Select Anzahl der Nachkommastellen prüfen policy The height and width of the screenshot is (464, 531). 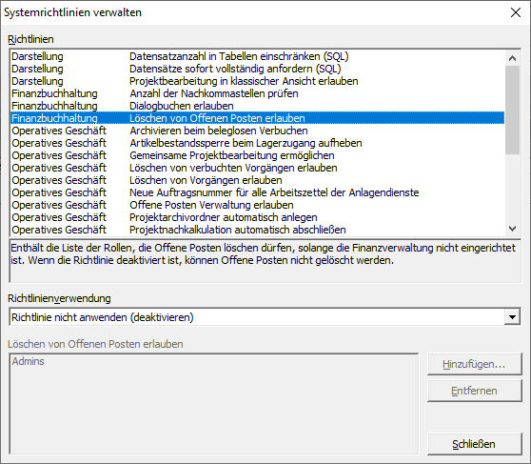coord(257,93)
